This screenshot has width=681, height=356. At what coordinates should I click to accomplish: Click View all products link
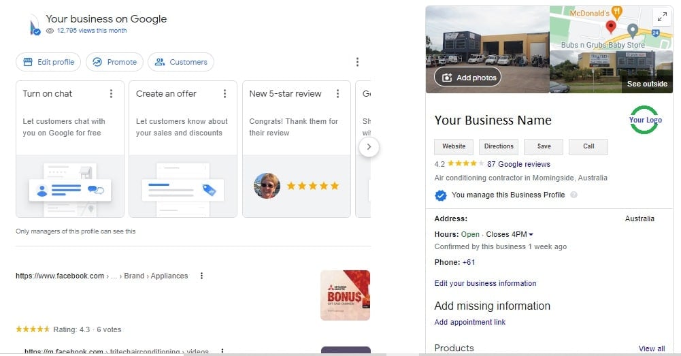pyautogui.click(x=652, y=349)
